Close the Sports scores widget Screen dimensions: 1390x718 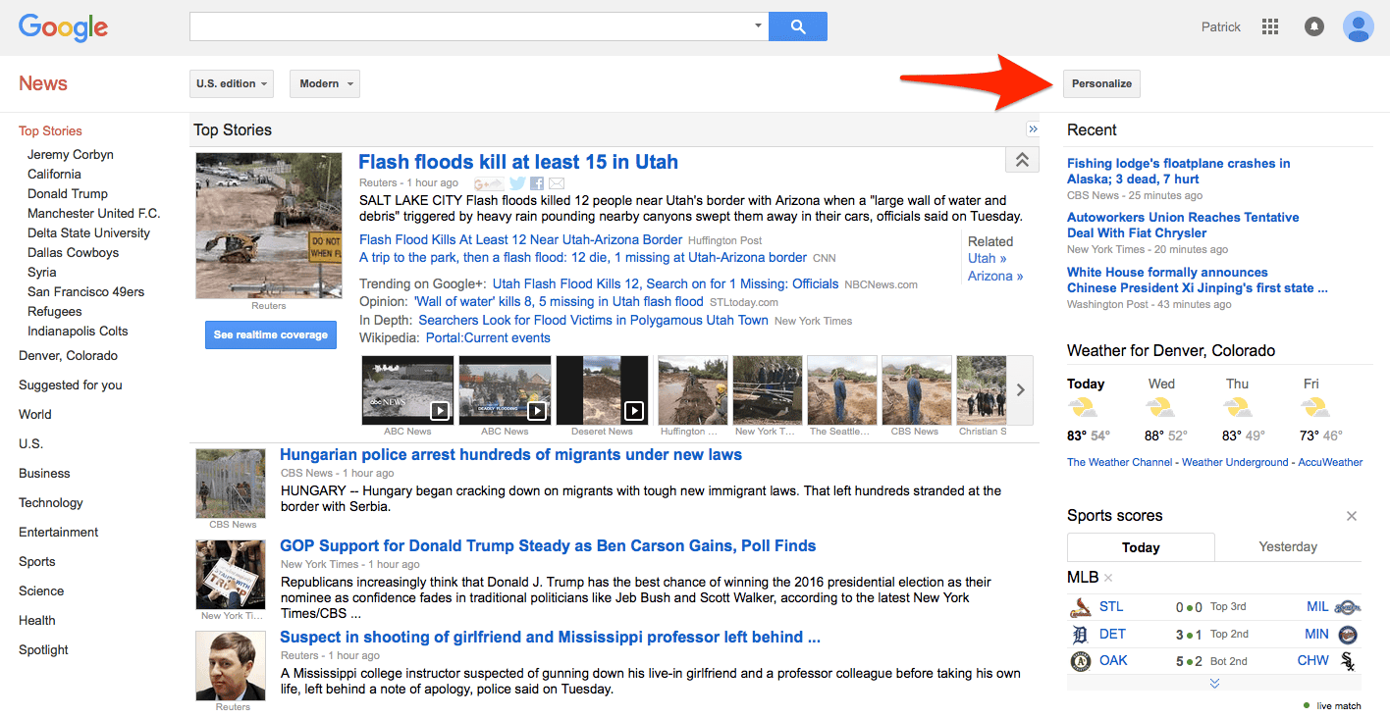coord(1352,516)
